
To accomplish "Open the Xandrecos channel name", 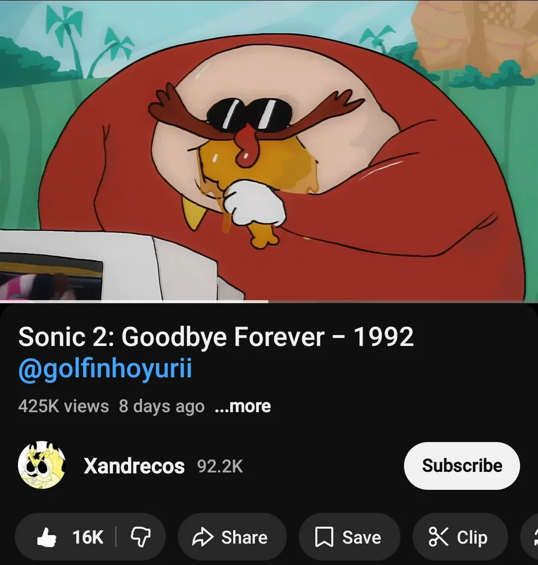I will (x=134, y=466).
